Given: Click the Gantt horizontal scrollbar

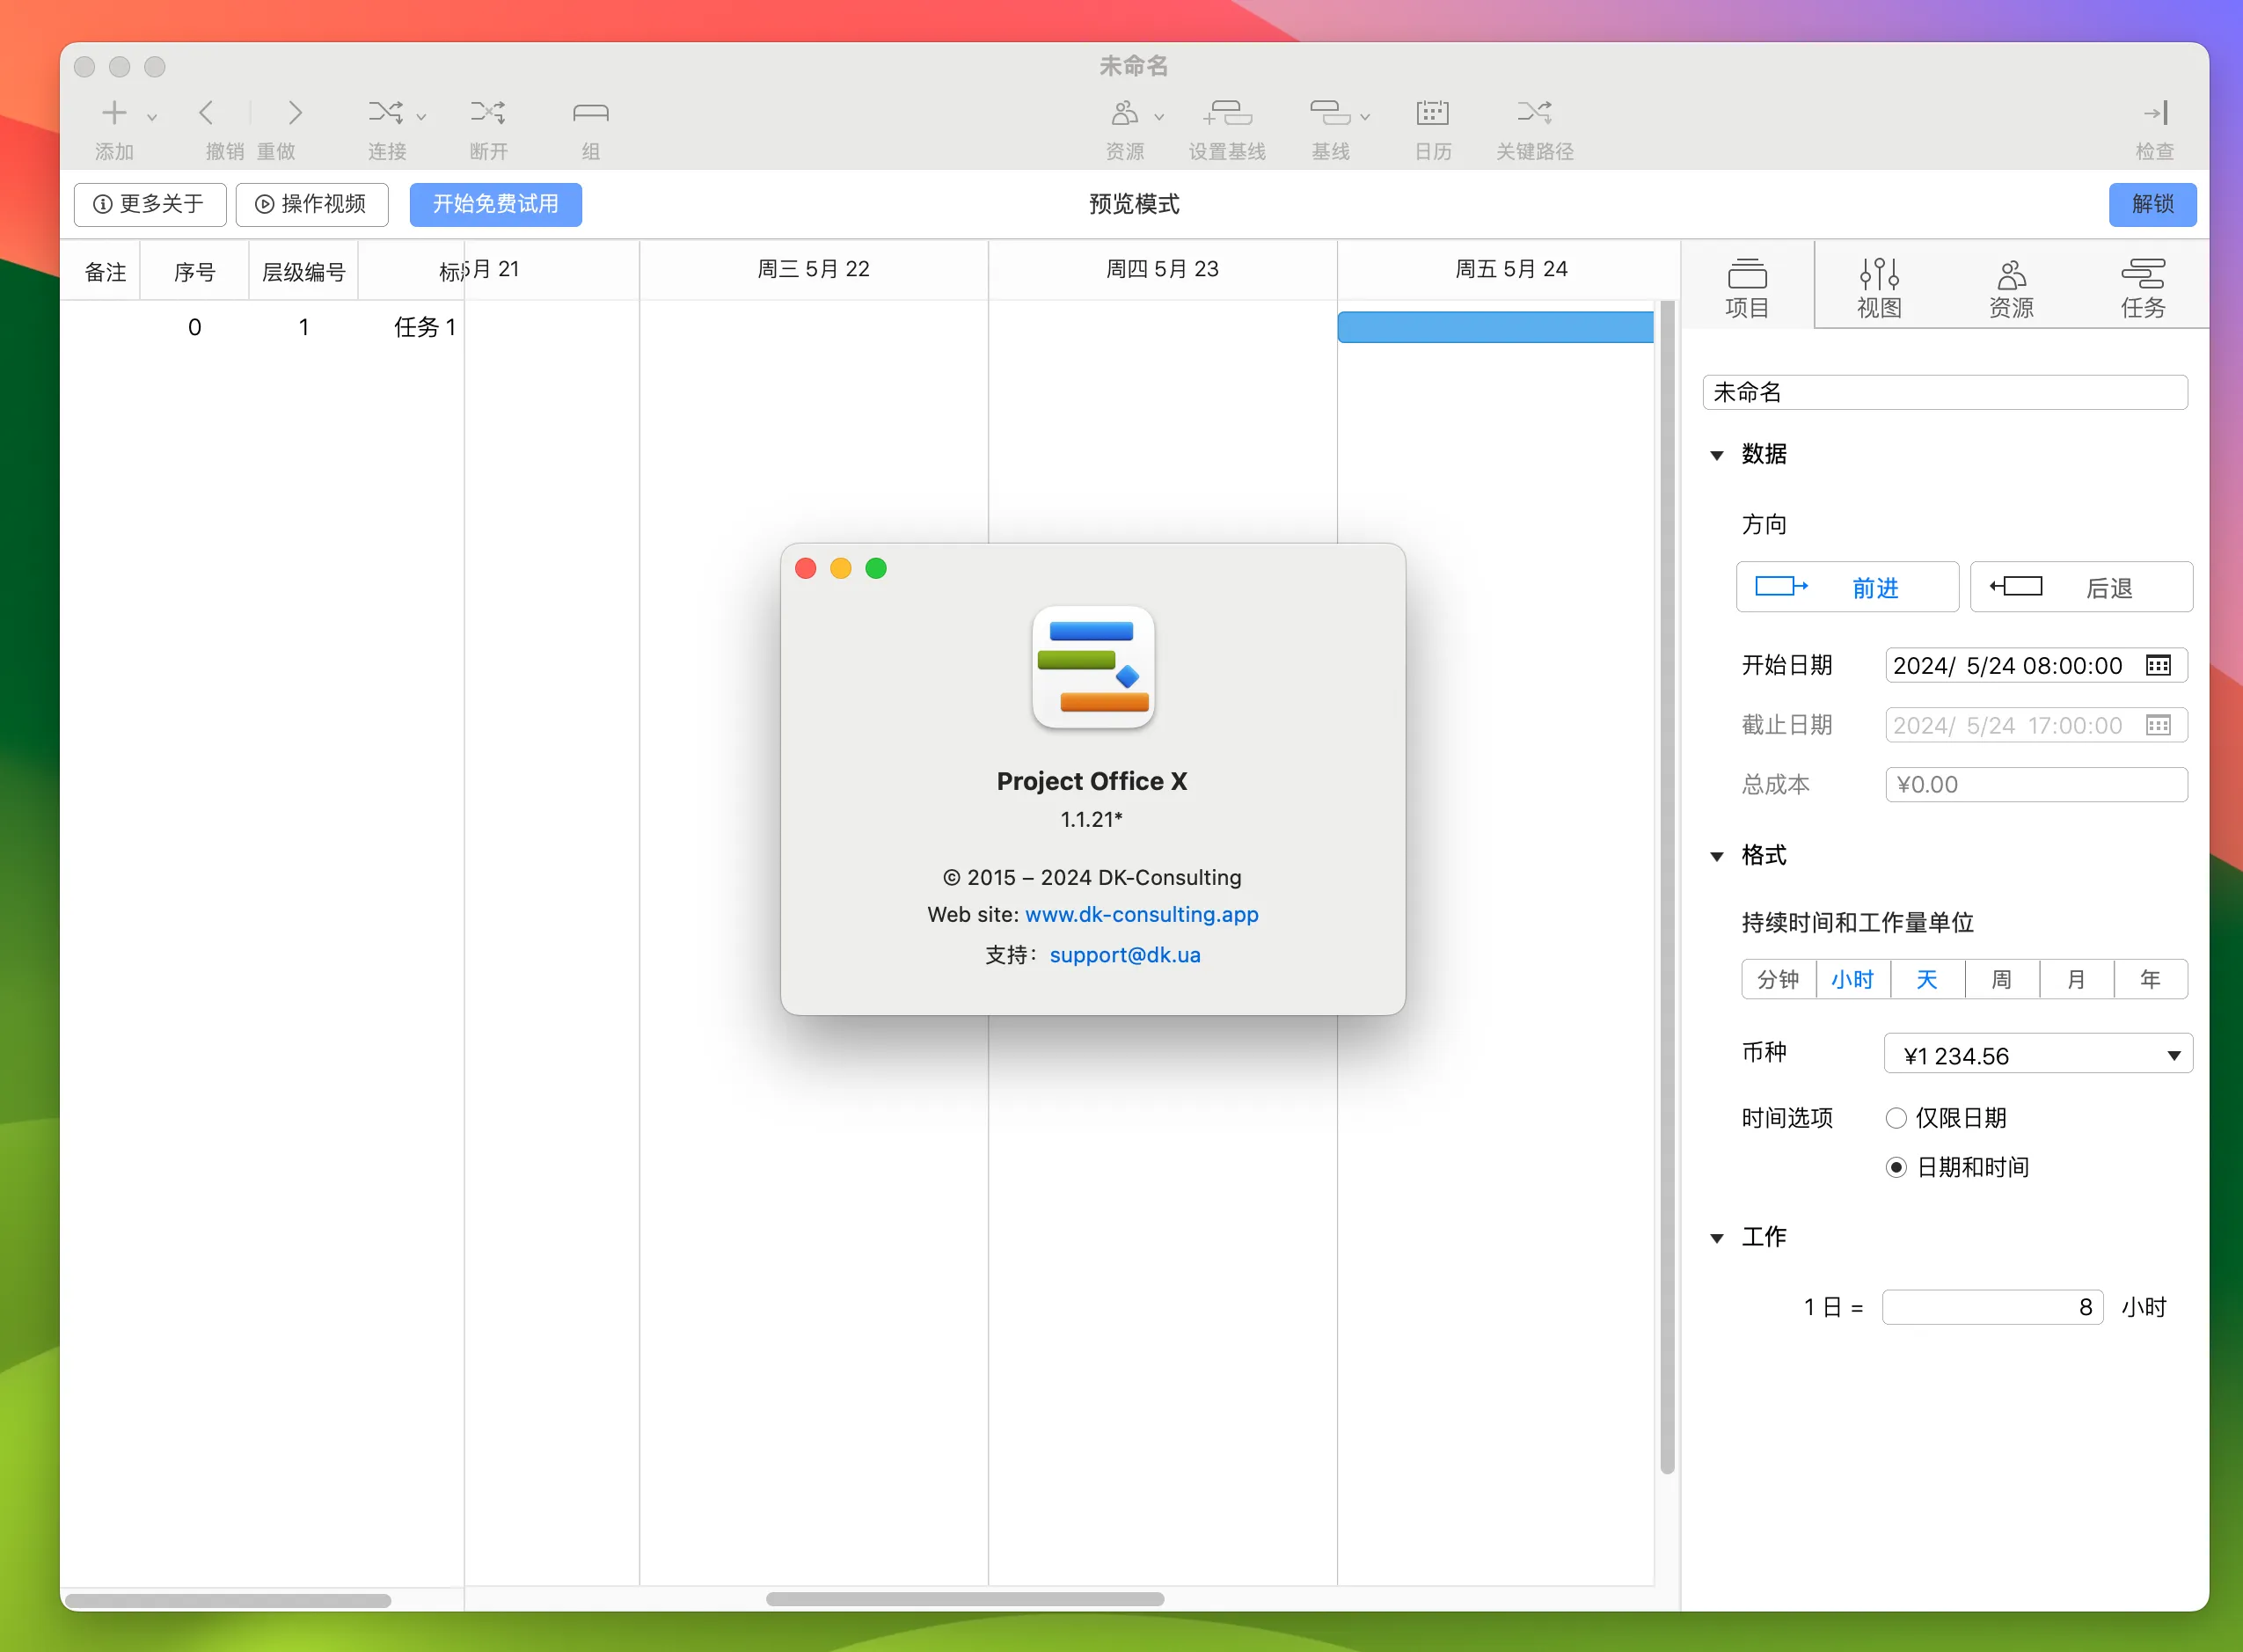Looking at the screenshot, I should tap(964, 1599).
